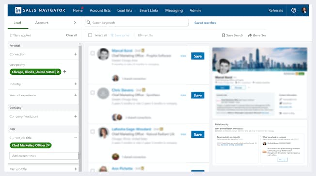Open Admin in navigation
This screenshot has width=316, height=176.
(x=195, y=10)
